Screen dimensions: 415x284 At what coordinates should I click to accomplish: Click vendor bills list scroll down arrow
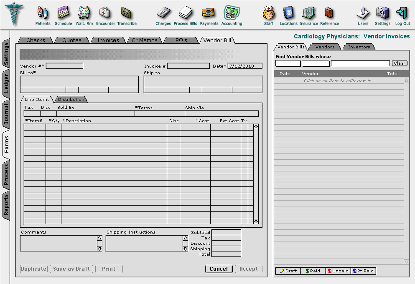click(406, 262)
